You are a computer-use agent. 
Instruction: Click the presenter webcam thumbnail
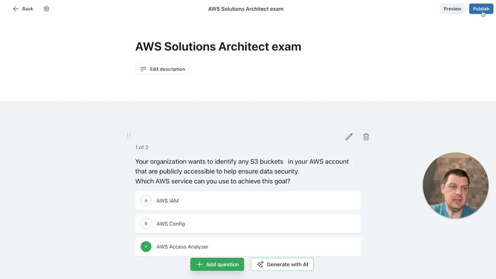coord(455,185)
